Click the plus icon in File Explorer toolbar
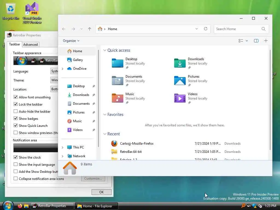The image size is (280, 210). click(x=266, y=41)
